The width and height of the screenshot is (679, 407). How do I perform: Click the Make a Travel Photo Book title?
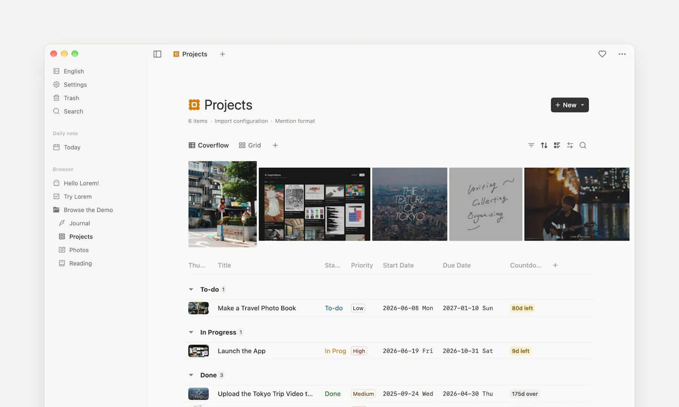pyautogui.click(x=257, y=308)
